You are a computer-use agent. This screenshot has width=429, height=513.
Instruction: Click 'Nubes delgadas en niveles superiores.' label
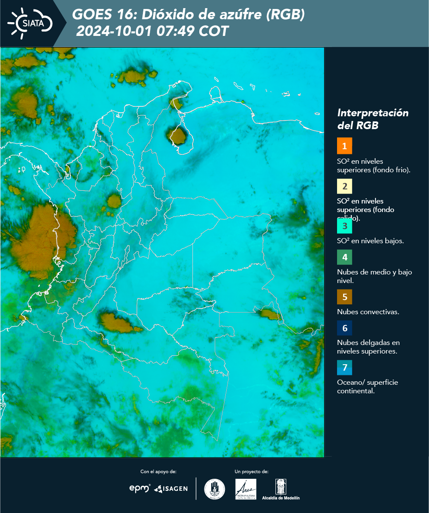pos(368,347)
